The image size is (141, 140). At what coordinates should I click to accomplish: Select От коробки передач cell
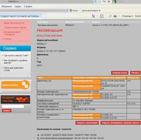coord(99,100)
